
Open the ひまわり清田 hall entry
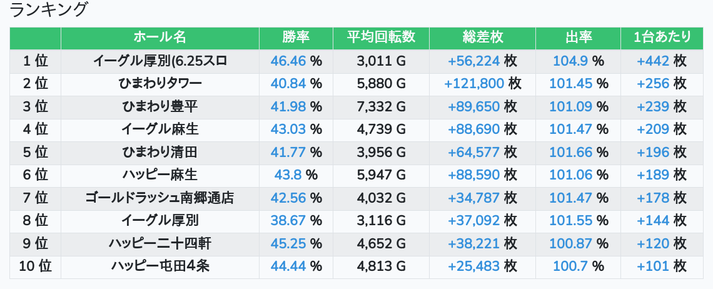click(x=160, y=152)
